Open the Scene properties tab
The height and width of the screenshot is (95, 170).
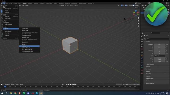pos(142,47)
